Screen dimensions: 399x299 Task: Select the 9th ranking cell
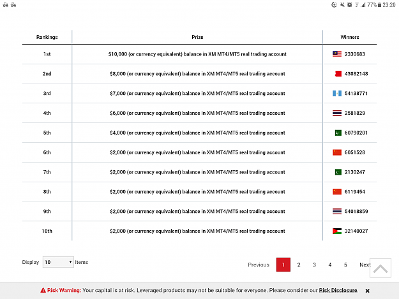[47, 212]
